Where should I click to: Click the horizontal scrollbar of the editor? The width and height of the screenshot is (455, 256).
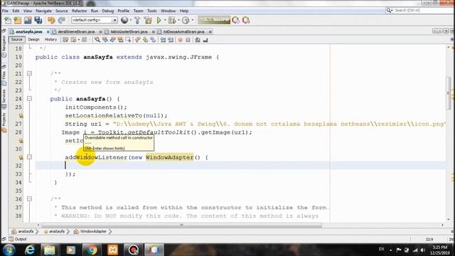[x=182, y=225]
